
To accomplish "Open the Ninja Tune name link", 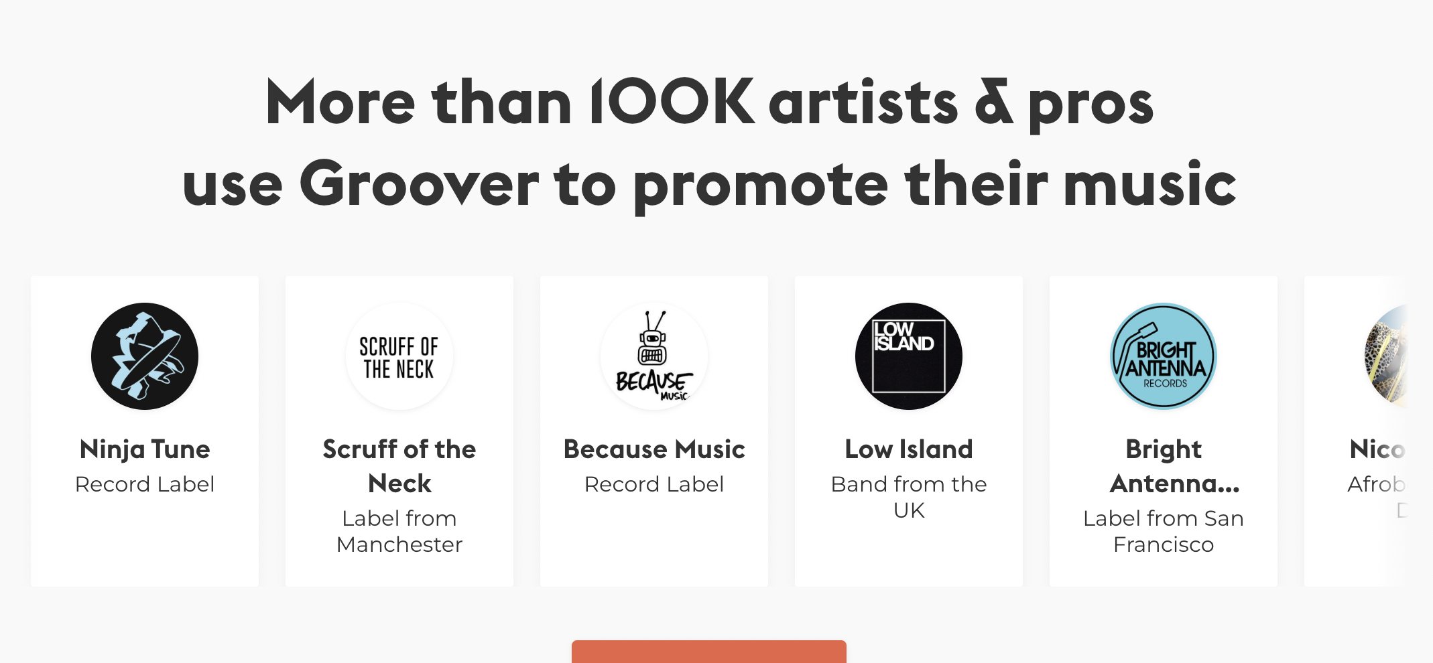I will click(x=145, y=449).
